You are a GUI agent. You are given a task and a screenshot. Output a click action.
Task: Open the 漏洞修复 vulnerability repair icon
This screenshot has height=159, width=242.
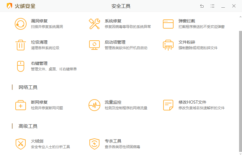tap(21, 24)
